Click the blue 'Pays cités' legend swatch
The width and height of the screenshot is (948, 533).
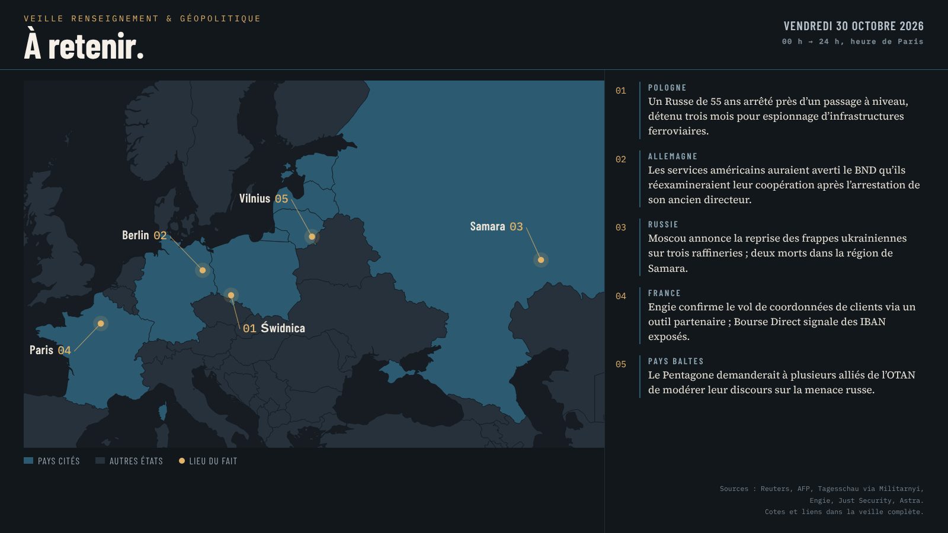(28, 461)
